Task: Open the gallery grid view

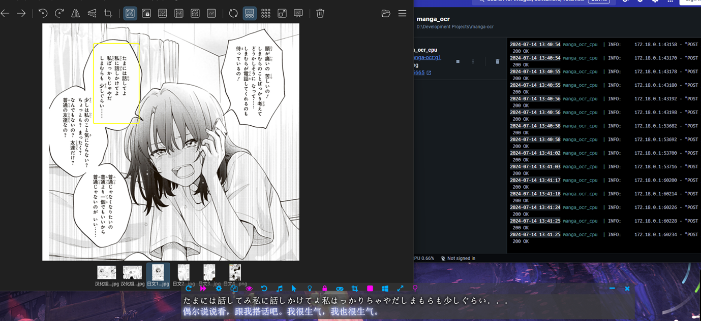Action: click(266, 13)
